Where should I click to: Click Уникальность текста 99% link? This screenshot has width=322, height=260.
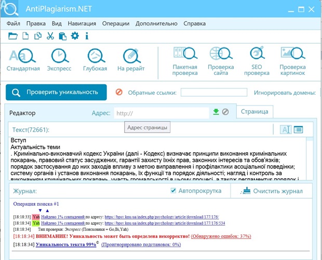click(x=66, y=244)
